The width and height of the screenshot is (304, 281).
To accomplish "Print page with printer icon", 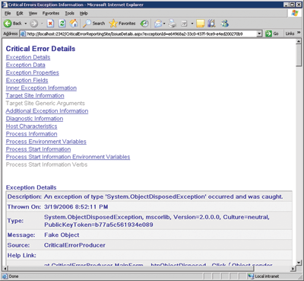I will pyautogui.click(x=173, y=24).
